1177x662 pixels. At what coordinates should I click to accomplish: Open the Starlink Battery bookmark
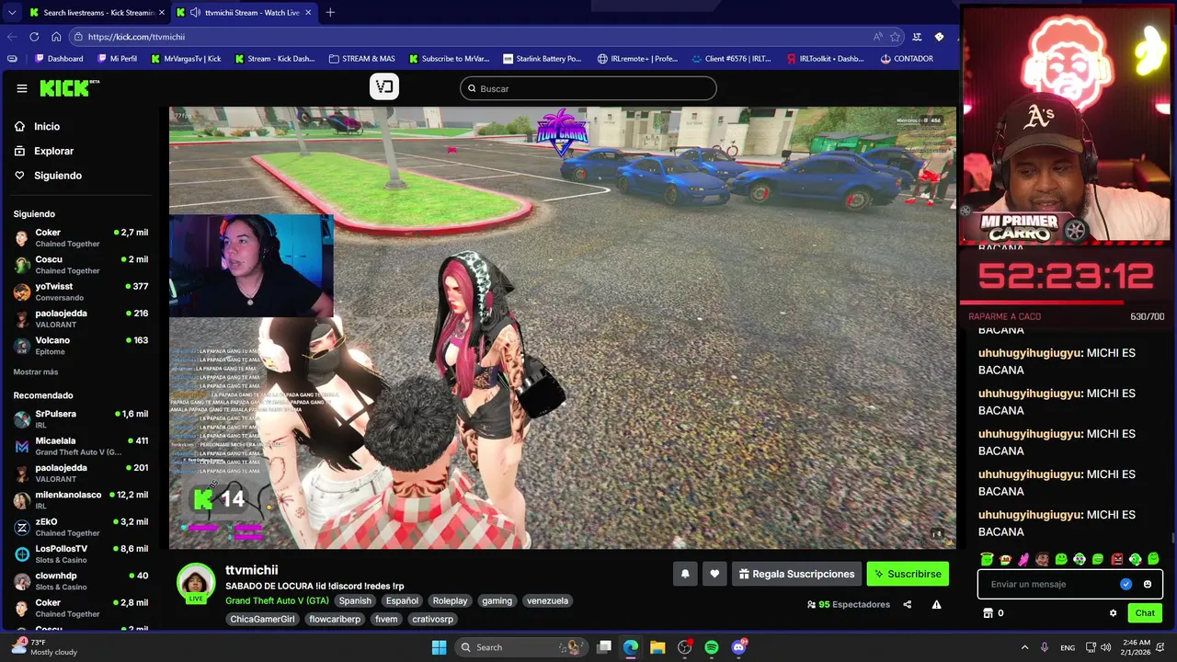[x=543, y=59]
